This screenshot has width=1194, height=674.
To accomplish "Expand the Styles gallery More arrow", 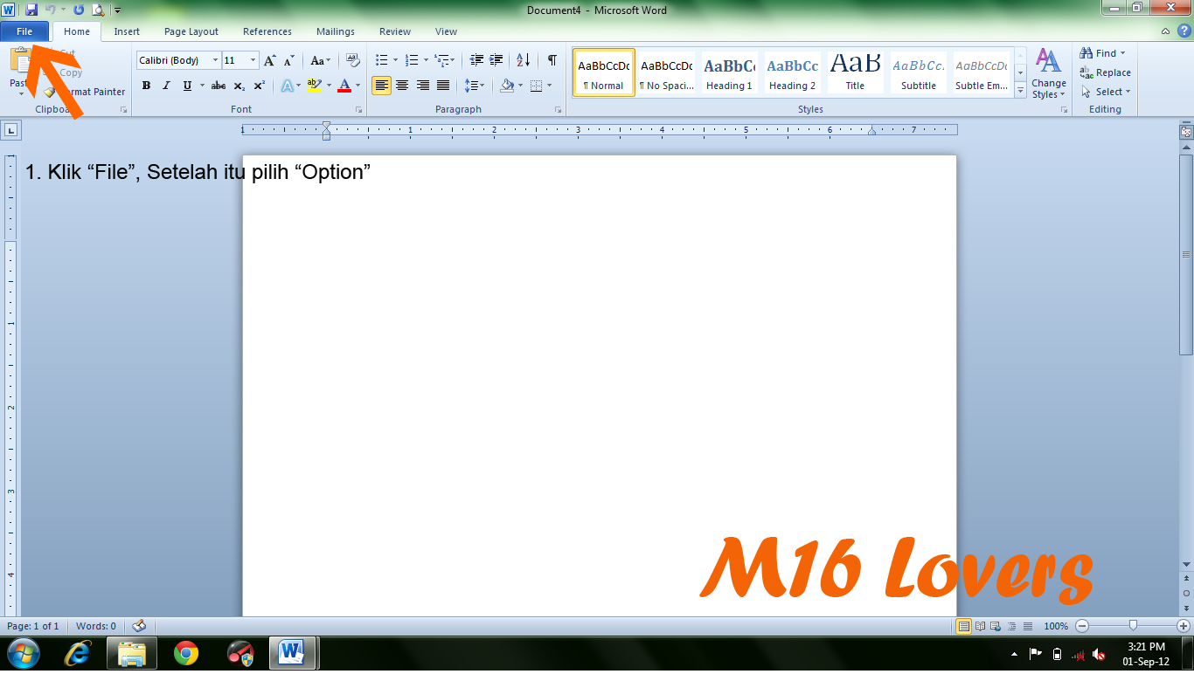I will (1020, 89).
